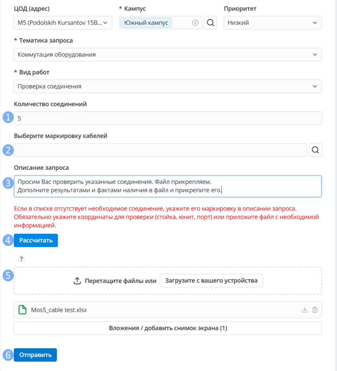The image size is (337, 371).
Task: Open Вложения / добавить снимок экрана
Action: [168, 328]
